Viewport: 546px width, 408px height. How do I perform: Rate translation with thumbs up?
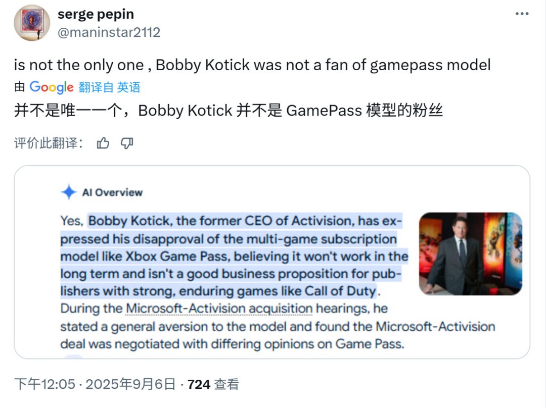[103, 143]
